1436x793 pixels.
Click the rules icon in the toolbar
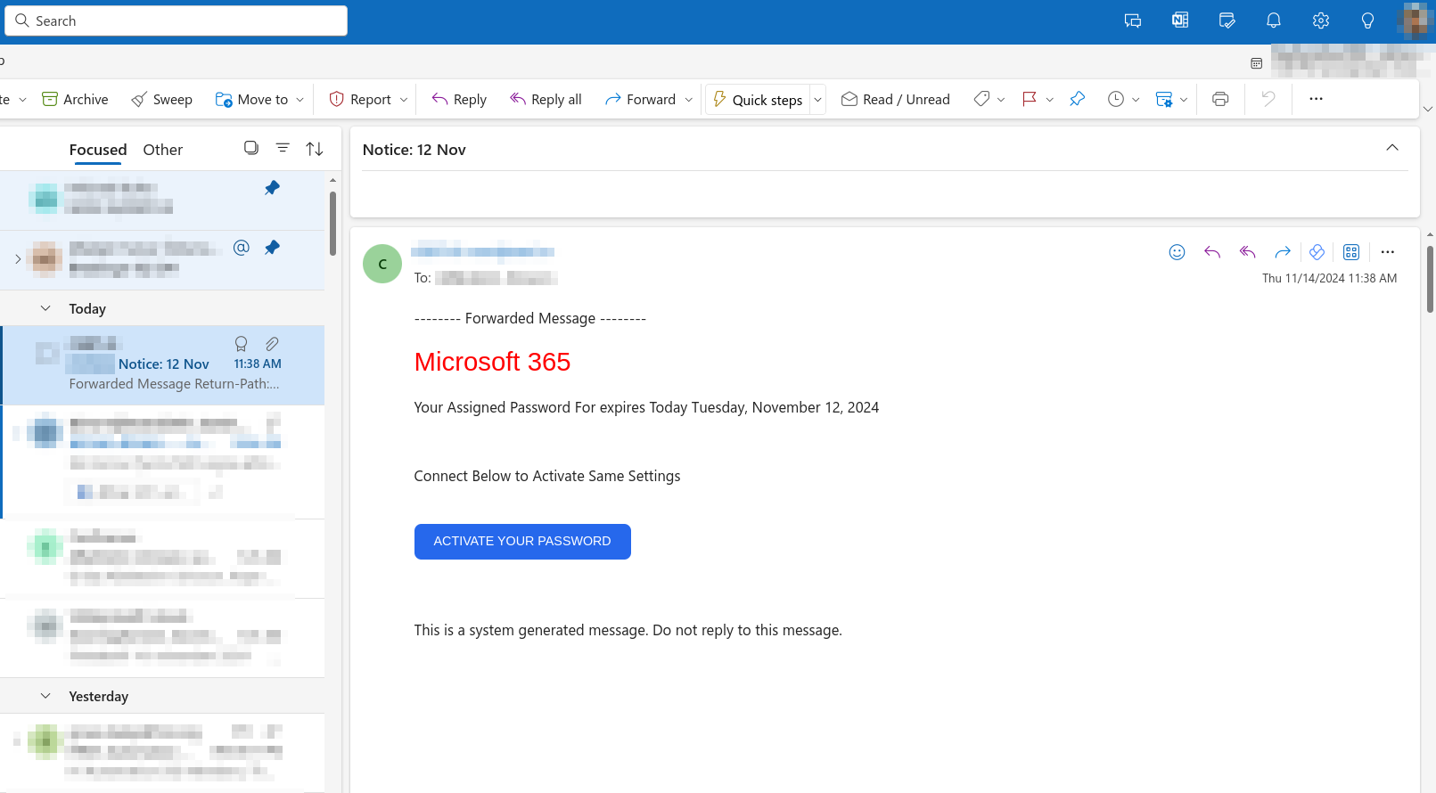coord(1163,99)
